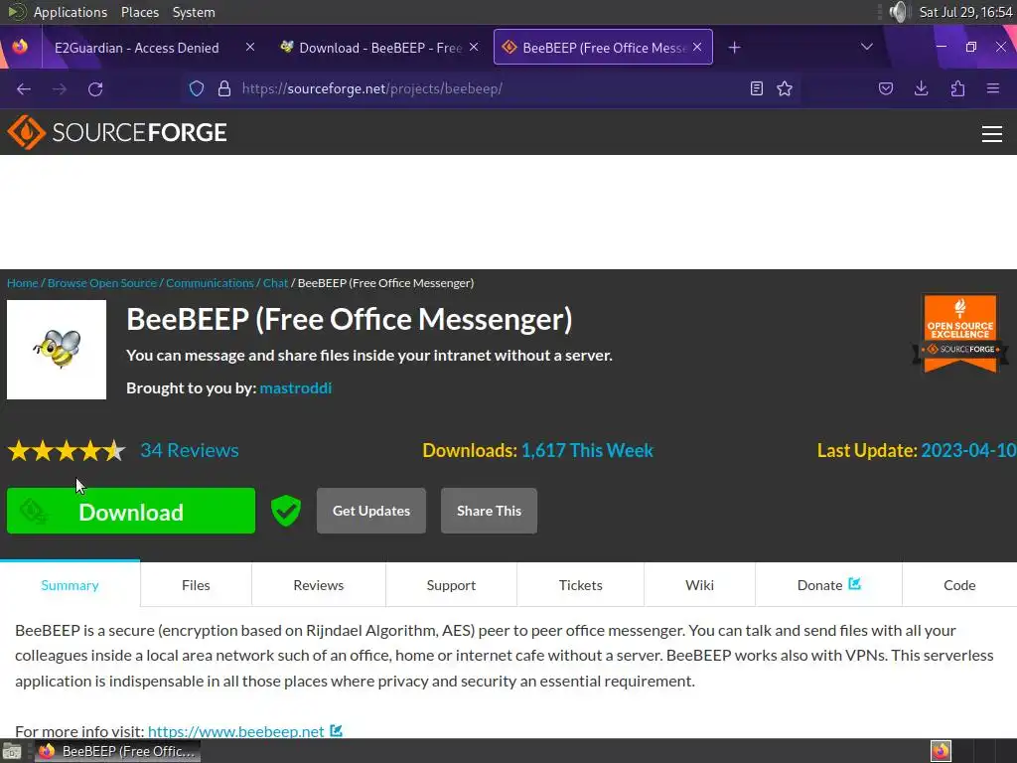
Task: Click the external link icon beside Donate
Action: click(x=855, y=584)
